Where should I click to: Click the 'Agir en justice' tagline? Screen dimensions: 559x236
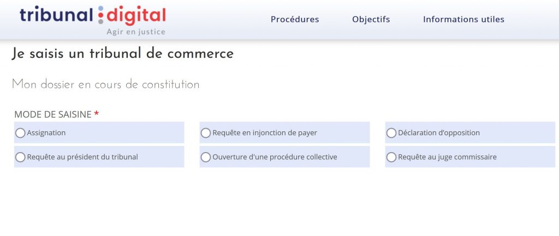[136, 32]
